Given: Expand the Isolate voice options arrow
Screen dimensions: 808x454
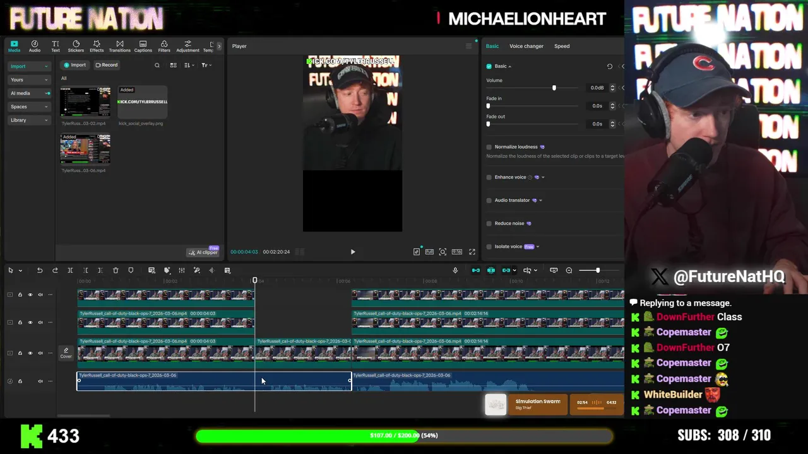Looking at the screenshot, I should point(538,247).
